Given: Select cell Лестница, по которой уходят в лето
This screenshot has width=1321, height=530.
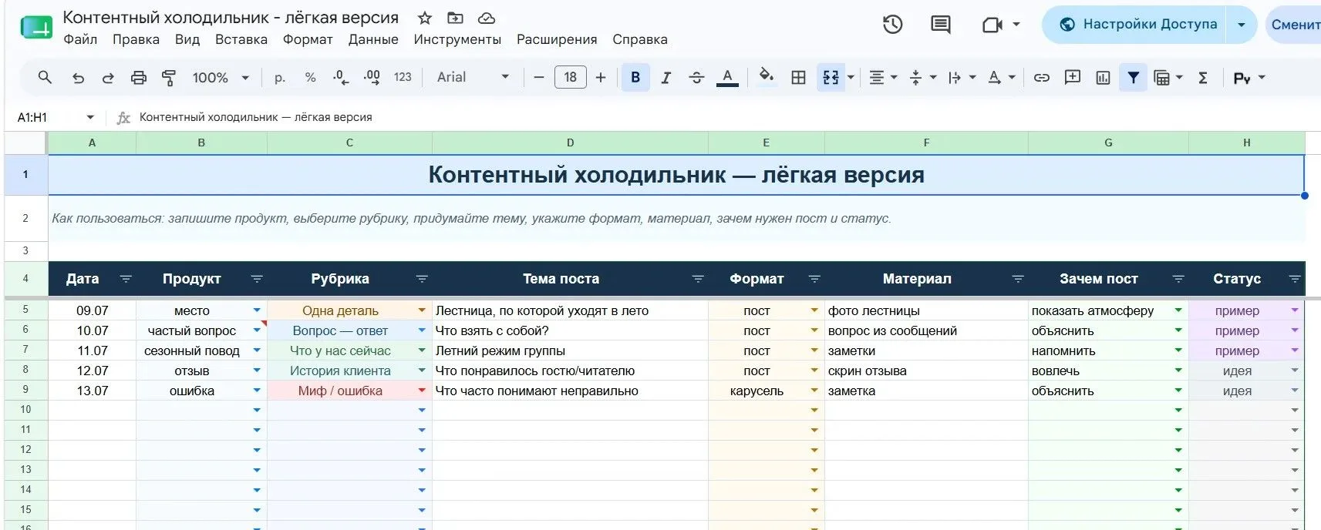Looking at the screenshot, I should pos(570,310).
